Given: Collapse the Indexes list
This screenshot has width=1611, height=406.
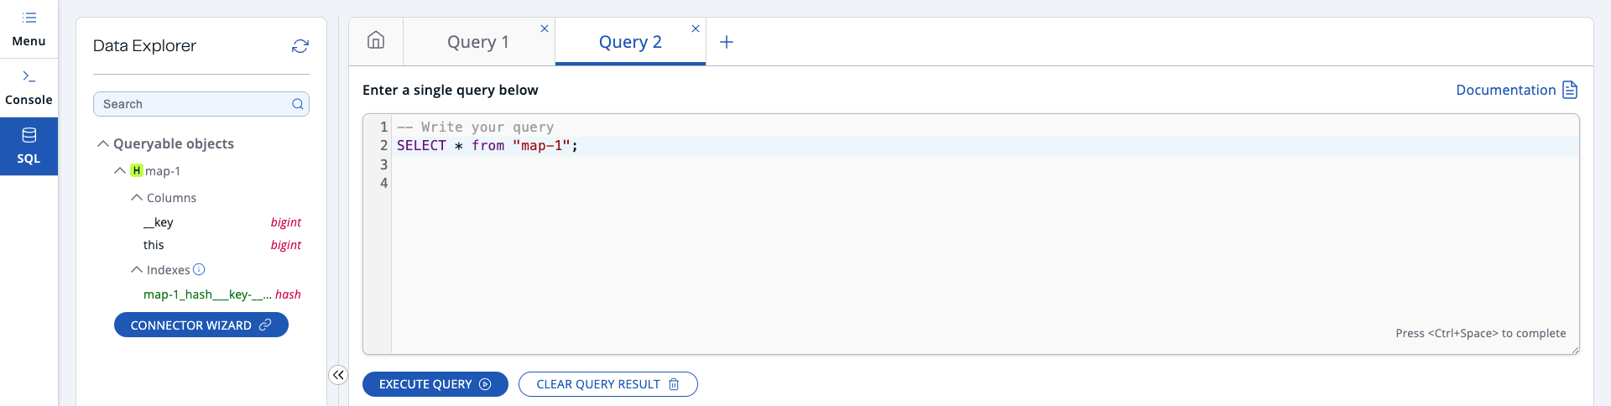Looking at the screenshot, I should pos(137,269).
